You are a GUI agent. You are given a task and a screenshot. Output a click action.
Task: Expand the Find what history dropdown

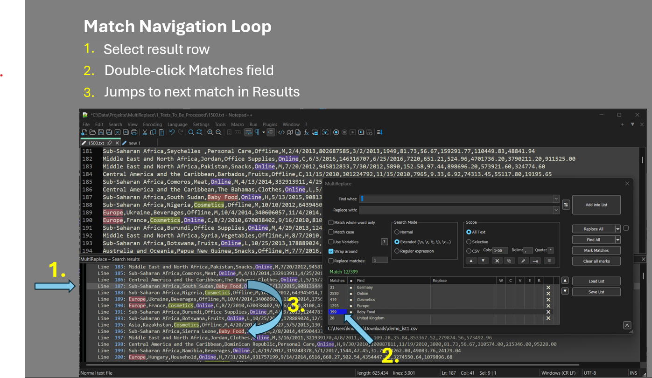[555, 199]
